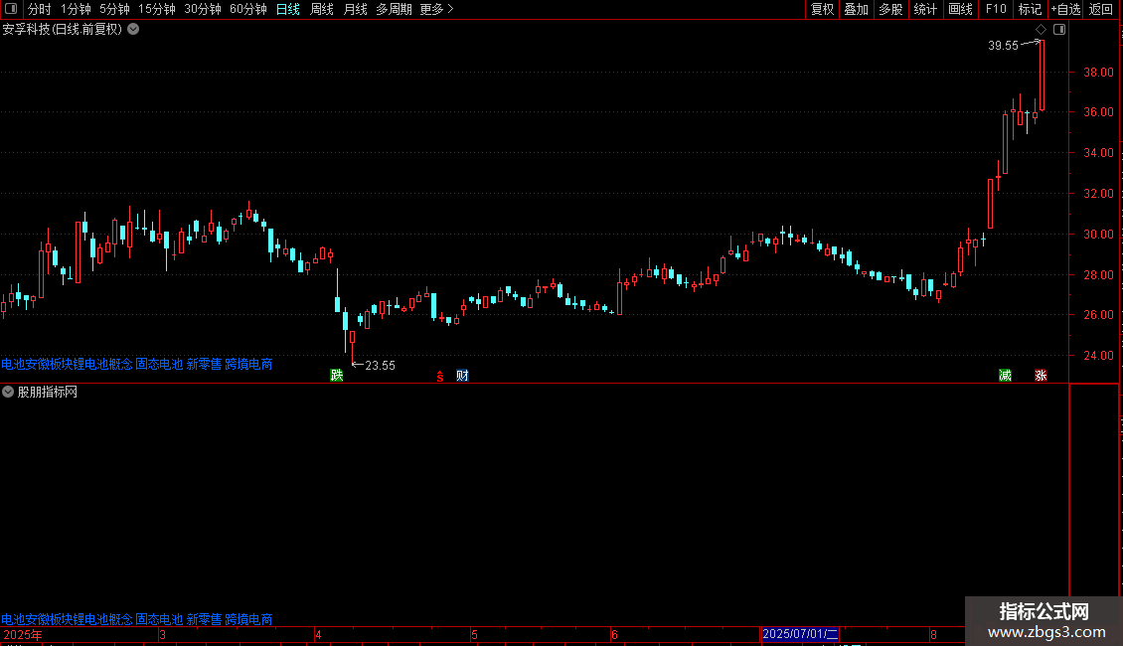Toggle the side panel icon above price axis
This screenshot has width=1123, height=646.
coord(1059,30)
